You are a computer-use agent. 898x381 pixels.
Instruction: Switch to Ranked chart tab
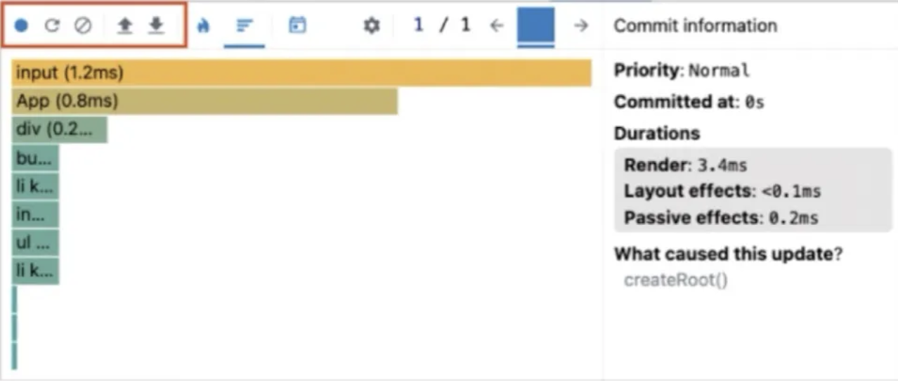(245, 26)
